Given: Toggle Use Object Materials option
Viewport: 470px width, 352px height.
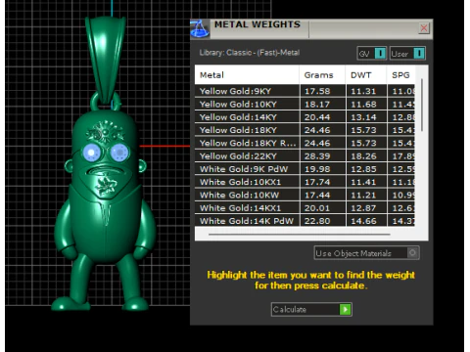Looking at the screenshot, I should (366, 253).
